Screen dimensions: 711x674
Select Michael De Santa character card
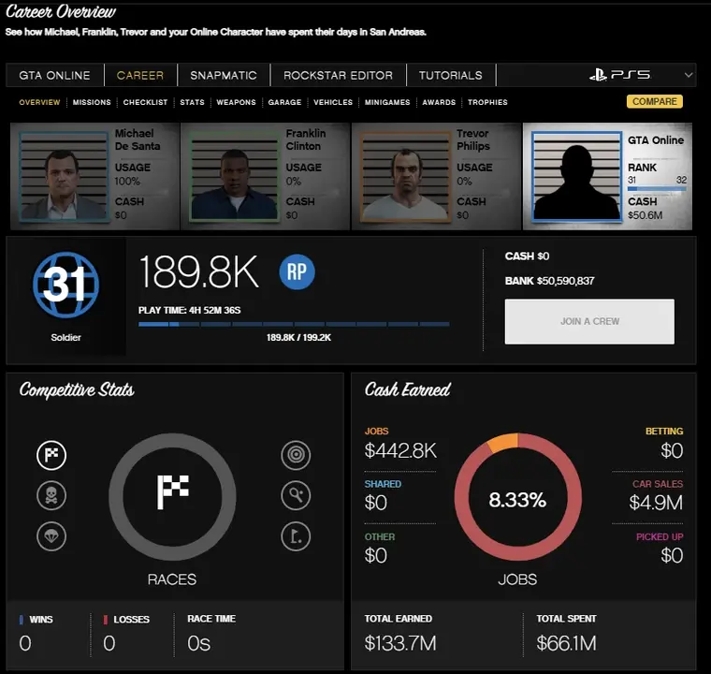(x=94, y=176)
